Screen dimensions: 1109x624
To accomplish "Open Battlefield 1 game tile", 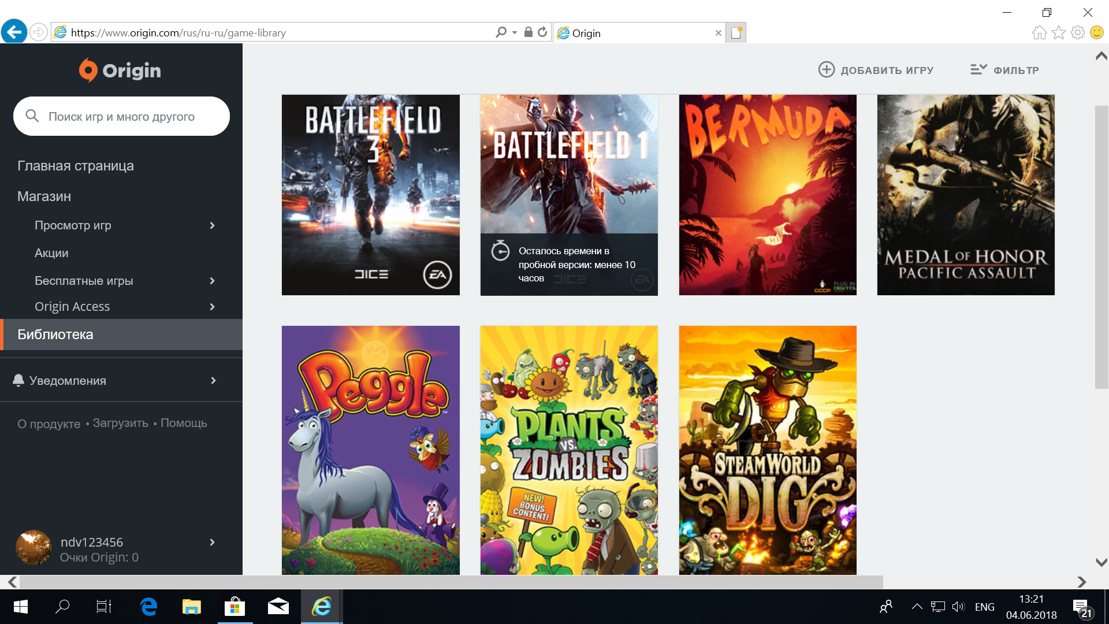I will click(x=569, y=195).
